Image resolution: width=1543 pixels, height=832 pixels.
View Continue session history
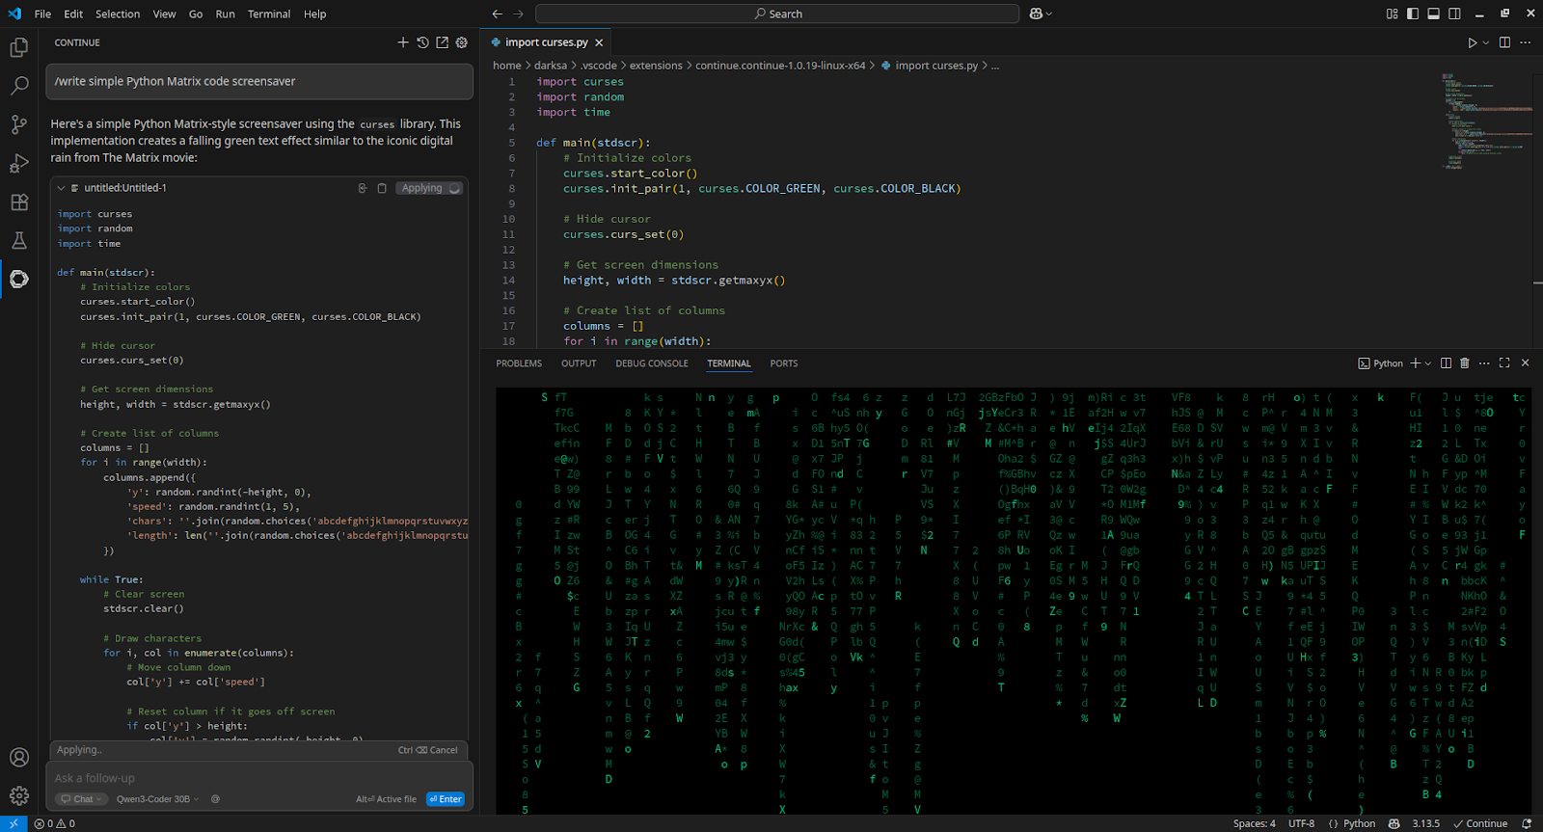[422, 42]
